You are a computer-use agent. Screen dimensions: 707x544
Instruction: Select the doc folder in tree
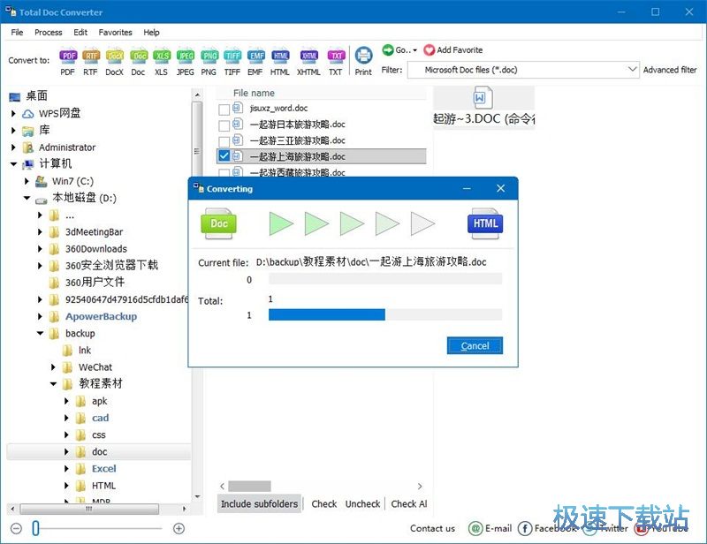(x=100, y=451)
